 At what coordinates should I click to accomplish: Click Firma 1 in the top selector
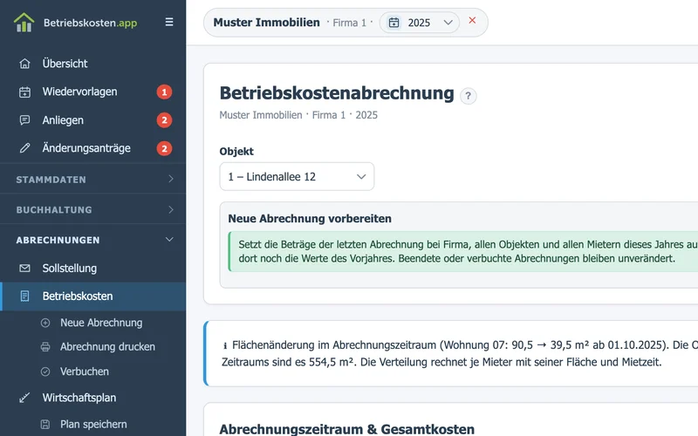(350, 23)
